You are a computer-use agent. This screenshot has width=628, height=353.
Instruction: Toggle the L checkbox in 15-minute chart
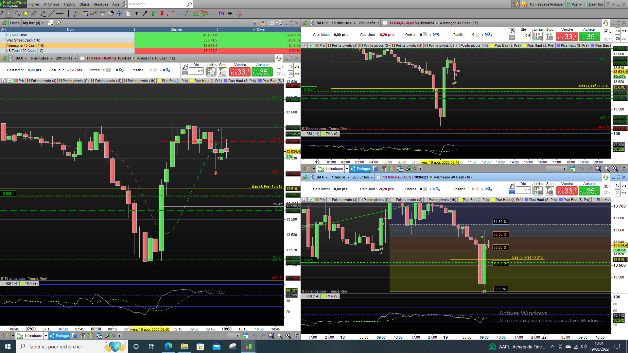click(x=606, y=31)
